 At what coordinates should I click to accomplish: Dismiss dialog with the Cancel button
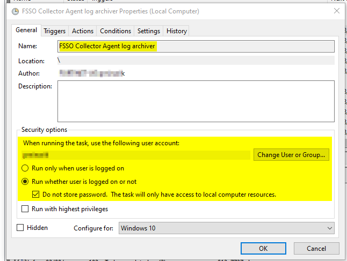[x=316, y=249]
